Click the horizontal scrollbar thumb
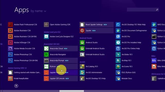 coord(72,91)
